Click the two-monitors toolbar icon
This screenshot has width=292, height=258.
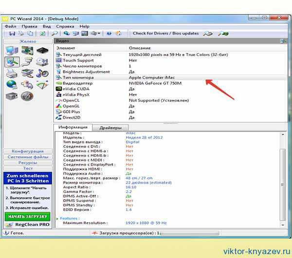pyautogui.click(x=75, y=34)
